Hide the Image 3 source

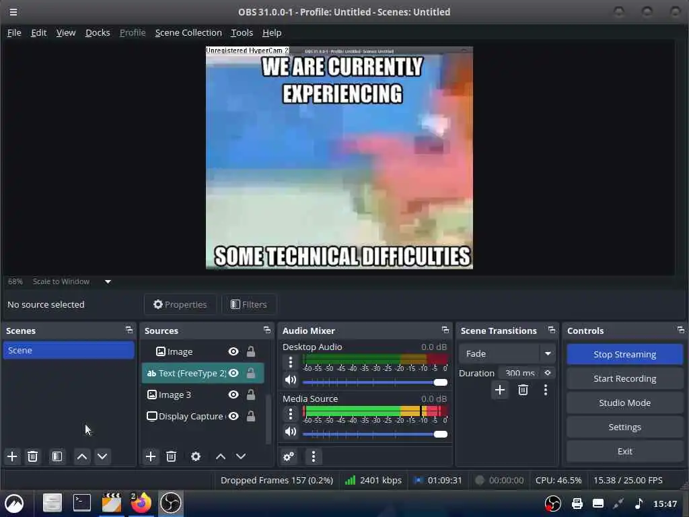(233, 394)
